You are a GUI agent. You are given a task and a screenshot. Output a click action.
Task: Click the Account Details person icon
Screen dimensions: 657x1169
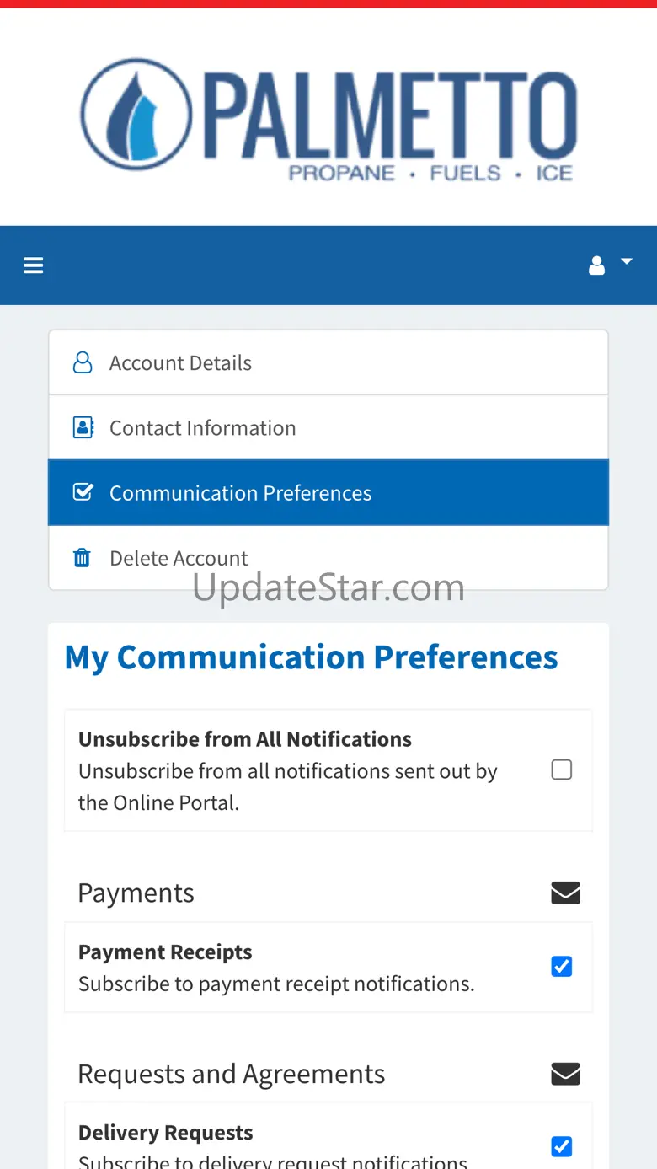click(83, 362)
